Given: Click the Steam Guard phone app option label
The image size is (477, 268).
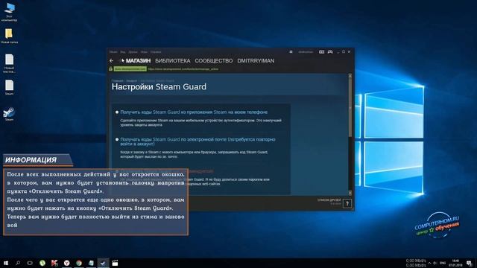Looking at the screenshot, I should click(x=194, y=112).
